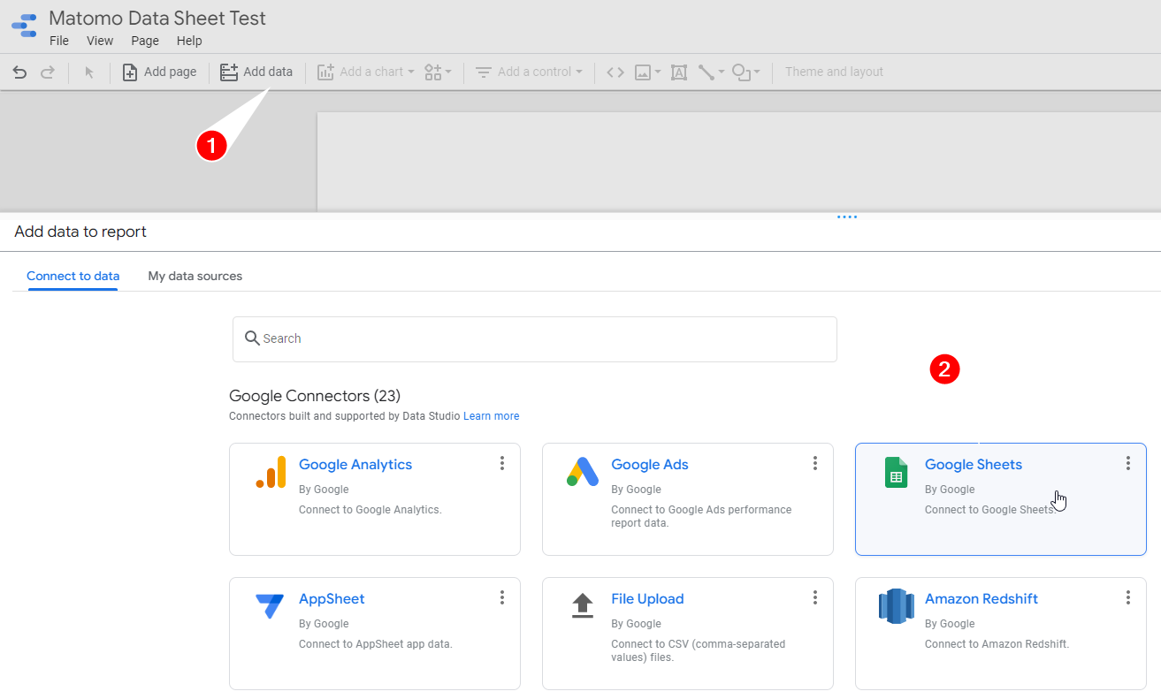Open the AppSheet connector link
This screenshot has height=699, width=1161.
click(x=332, y=599)
